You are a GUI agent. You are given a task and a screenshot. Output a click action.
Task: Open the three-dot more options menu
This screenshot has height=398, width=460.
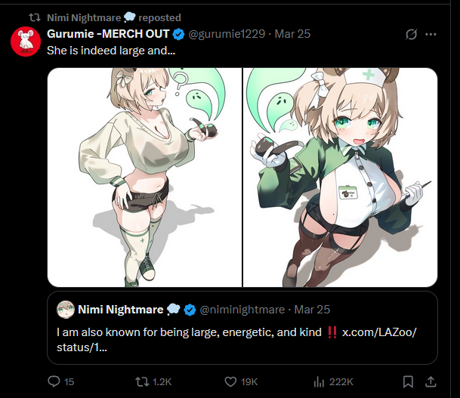pyautogui.click(x=431, y=34)
